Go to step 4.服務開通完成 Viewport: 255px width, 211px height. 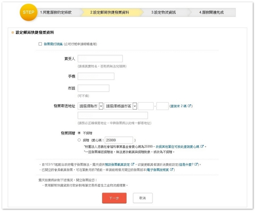pos(211,12)
